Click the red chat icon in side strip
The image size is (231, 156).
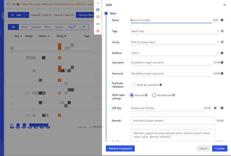click(x=98, y=17)
